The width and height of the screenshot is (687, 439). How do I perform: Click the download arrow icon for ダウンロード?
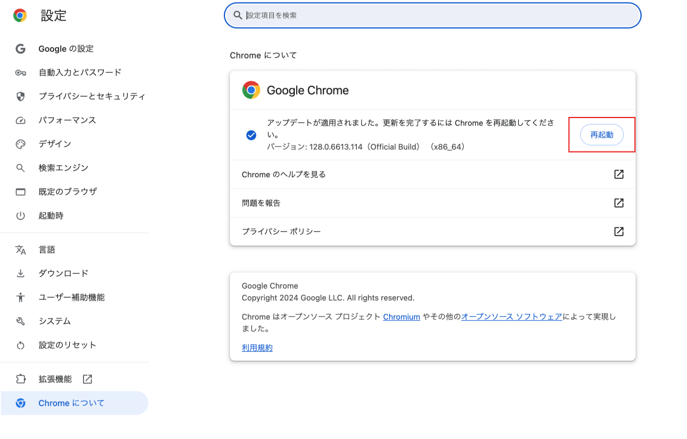tap(20, 274)
